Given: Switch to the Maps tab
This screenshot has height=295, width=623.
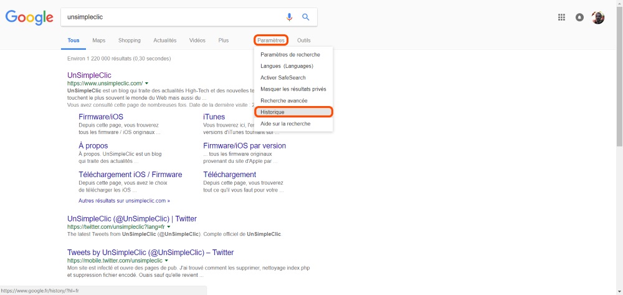Looking at the screenshot, I should coord(99,41).
